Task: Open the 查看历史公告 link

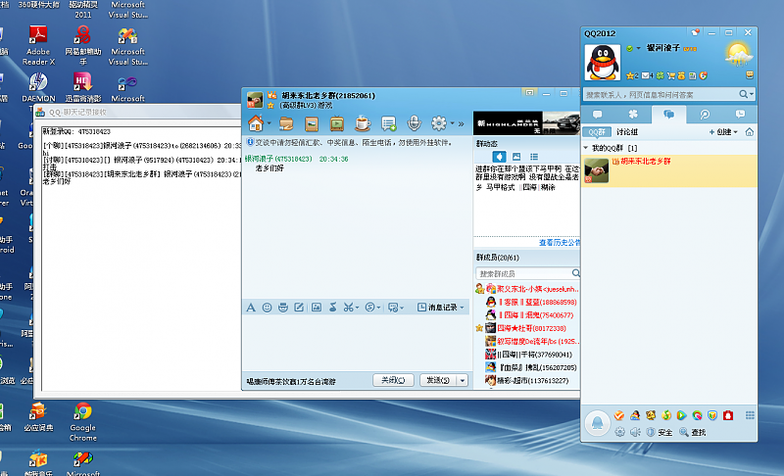Action: 560,242
